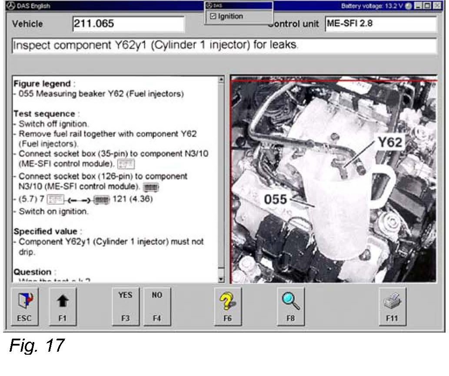Click the battery voltage indicator icon
The image size is (449, 376).
408,6
